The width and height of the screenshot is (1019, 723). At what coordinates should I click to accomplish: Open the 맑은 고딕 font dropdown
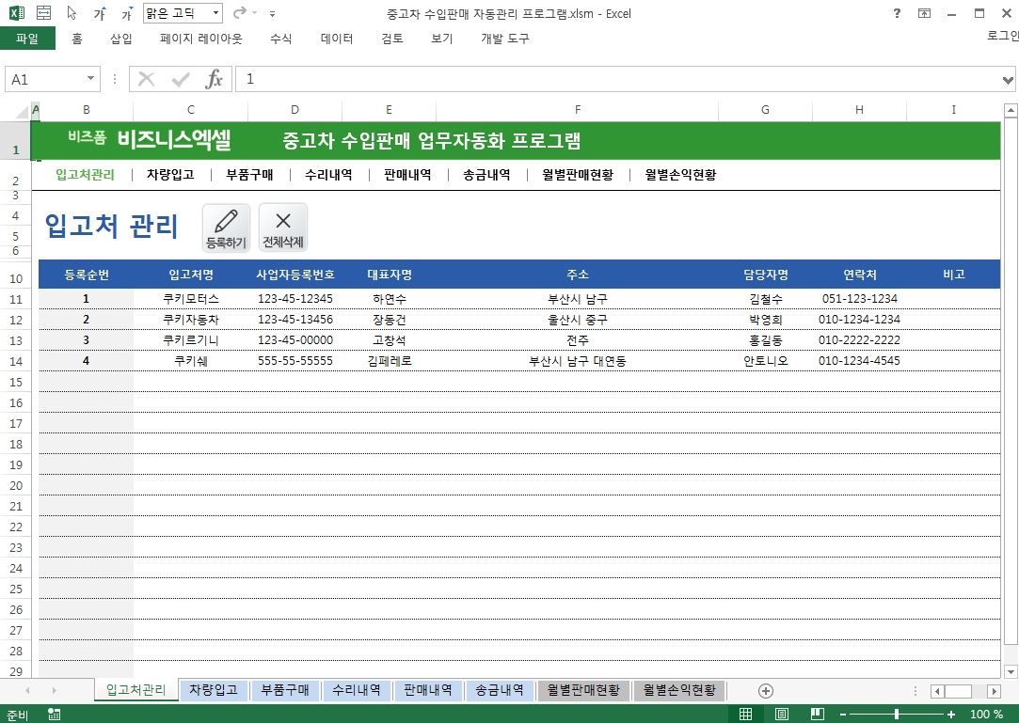(x=215, y=14)
